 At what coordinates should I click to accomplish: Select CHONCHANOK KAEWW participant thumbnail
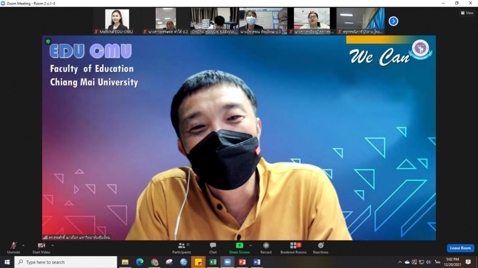click(x=214, y=21)
